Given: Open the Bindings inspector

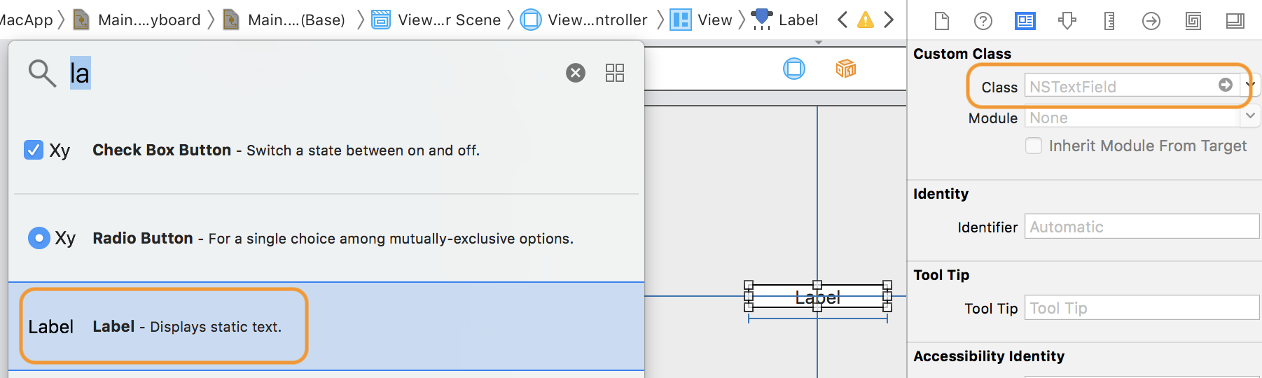Looking at the screenshot, I should pos(1193,21).
